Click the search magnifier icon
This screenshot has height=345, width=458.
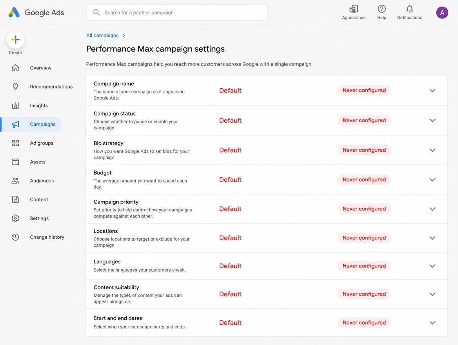tap(96, 12)
